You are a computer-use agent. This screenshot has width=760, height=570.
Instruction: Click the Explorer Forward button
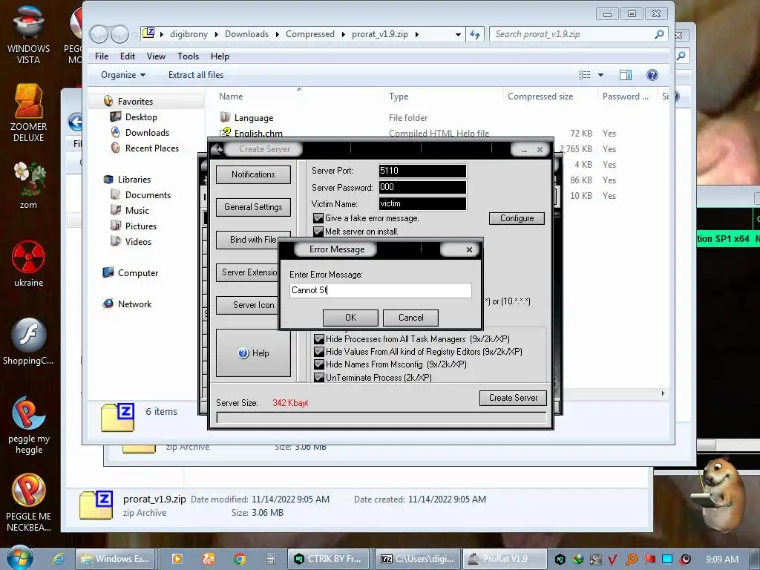pyautogui.click(x=119, y=34)
